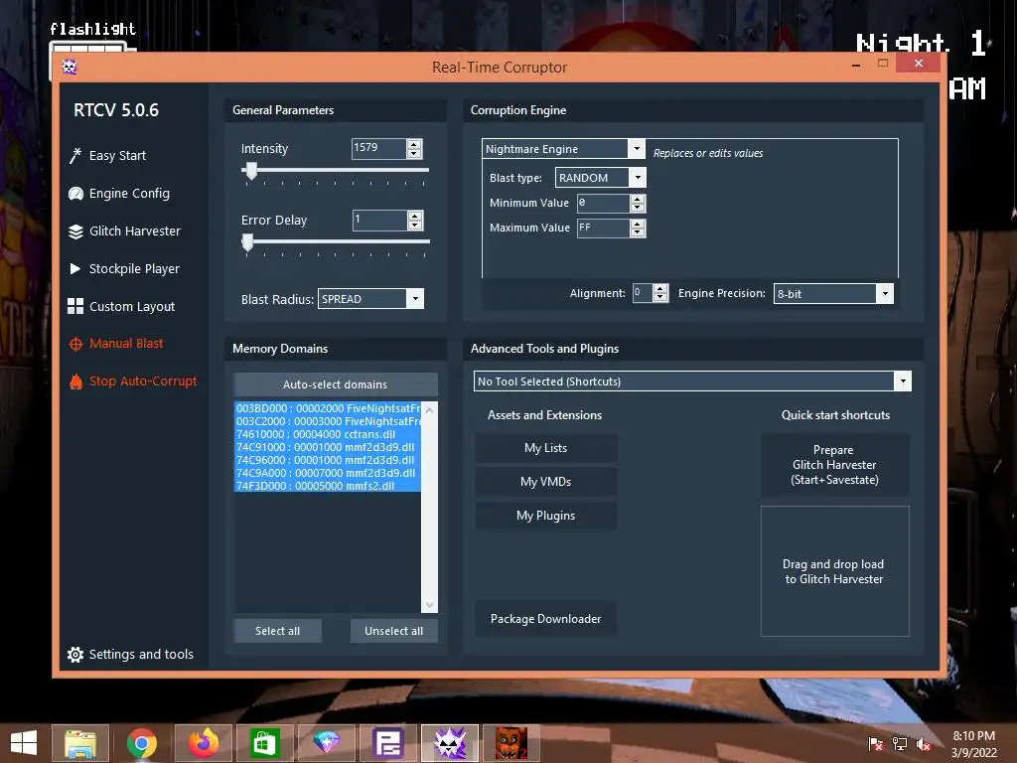Click the Drag and drop load to Glitch Harvester box

(834, 571)
